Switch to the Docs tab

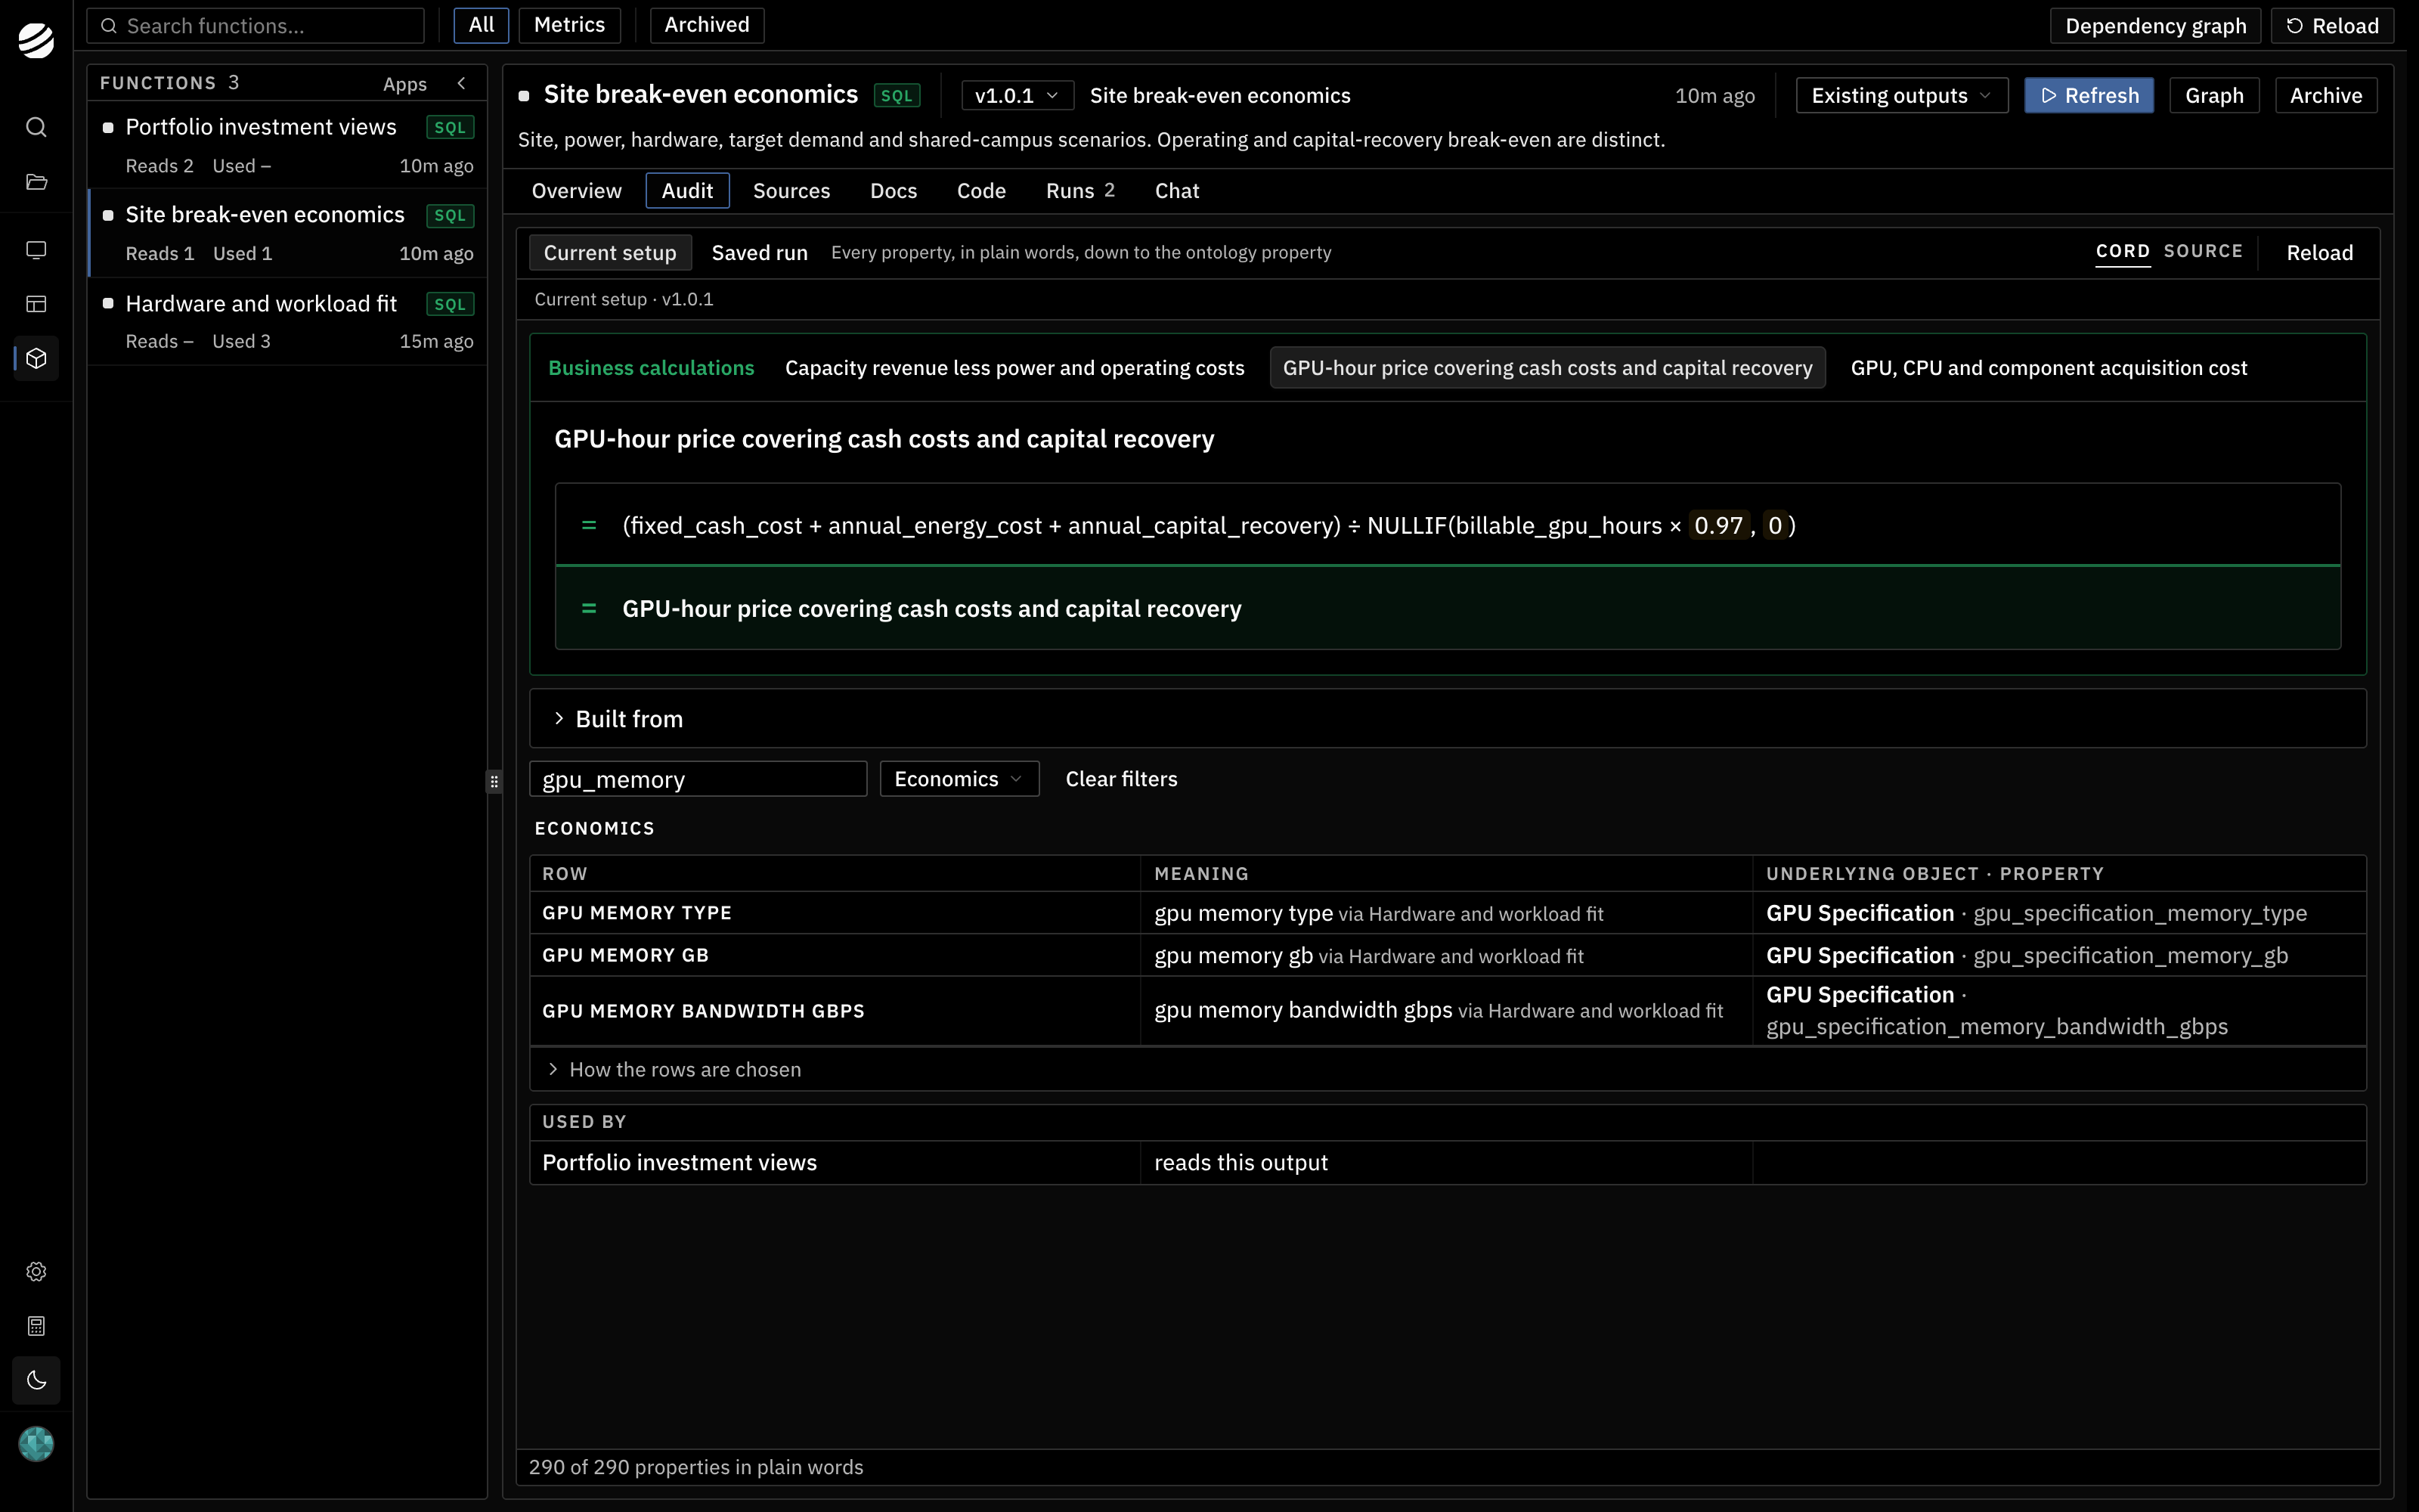[894, 190]
